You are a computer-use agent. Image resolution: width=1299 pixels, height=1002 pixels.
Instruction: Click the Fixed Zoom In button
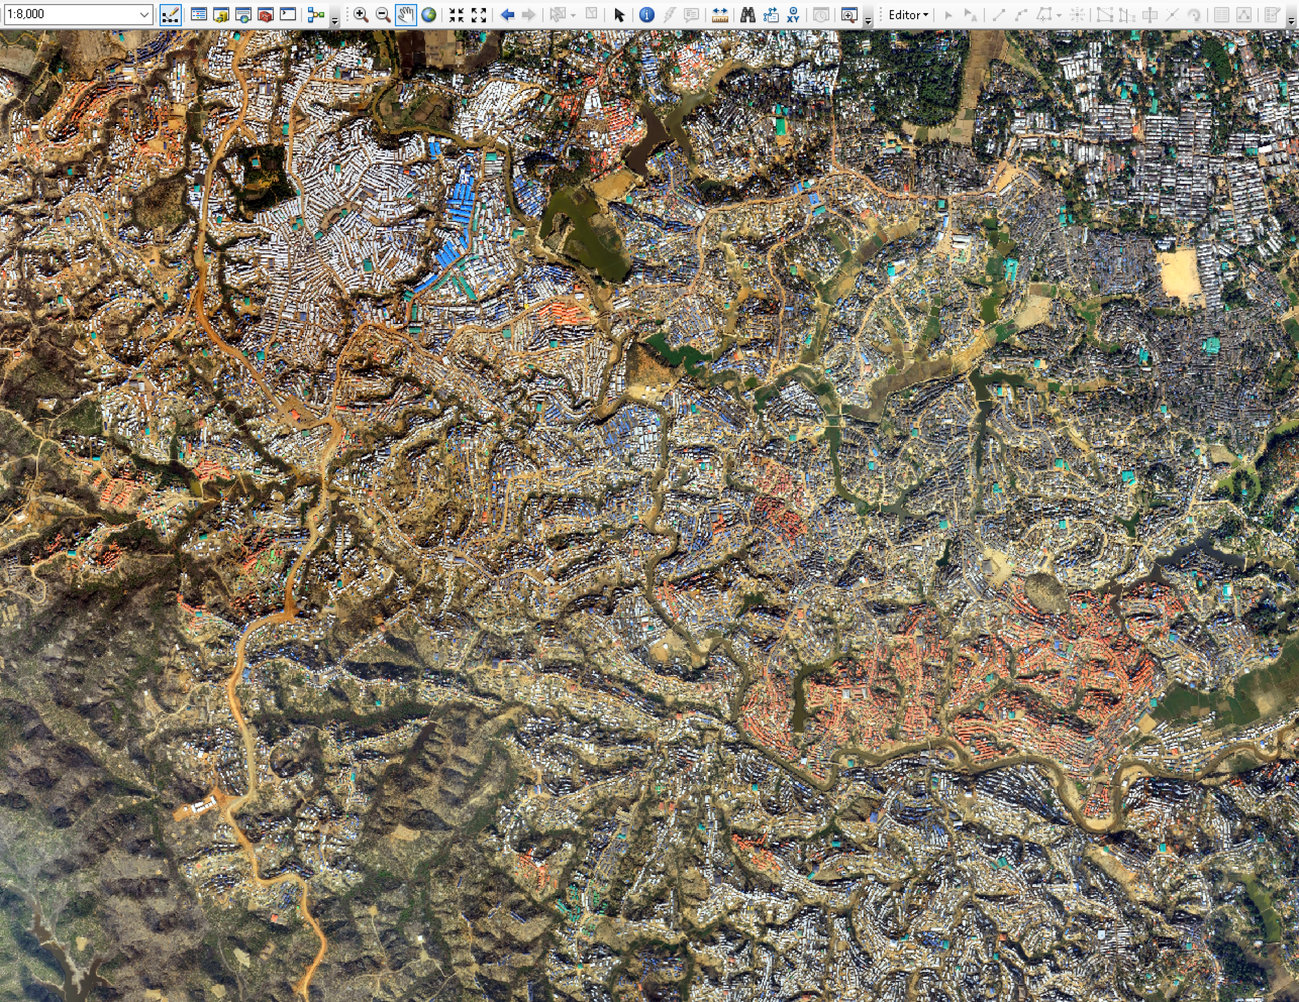456,15
